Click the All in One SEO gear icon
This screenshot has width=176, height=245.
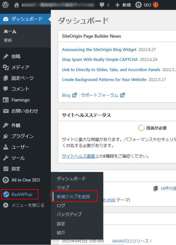[6, 180]
